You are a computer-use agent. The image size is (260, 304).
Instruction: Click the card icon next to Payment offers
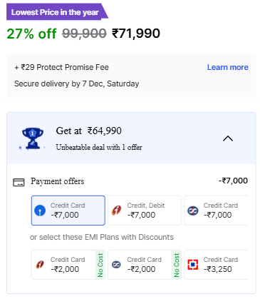19,183
